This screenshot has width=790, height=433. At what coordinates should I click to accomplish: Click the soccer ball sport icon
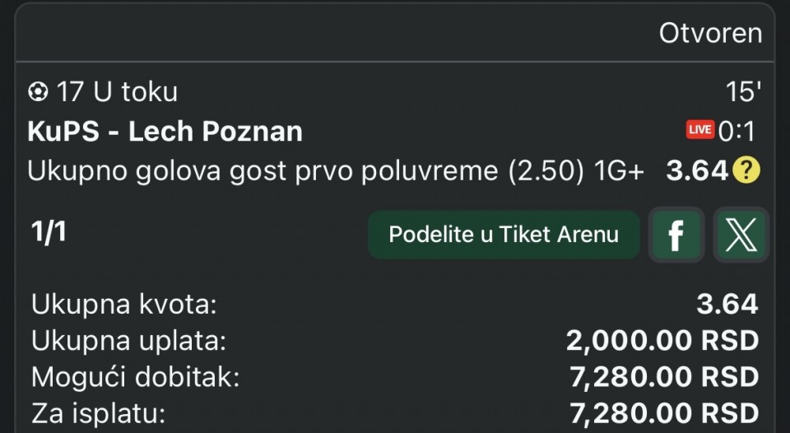(39, 92)
